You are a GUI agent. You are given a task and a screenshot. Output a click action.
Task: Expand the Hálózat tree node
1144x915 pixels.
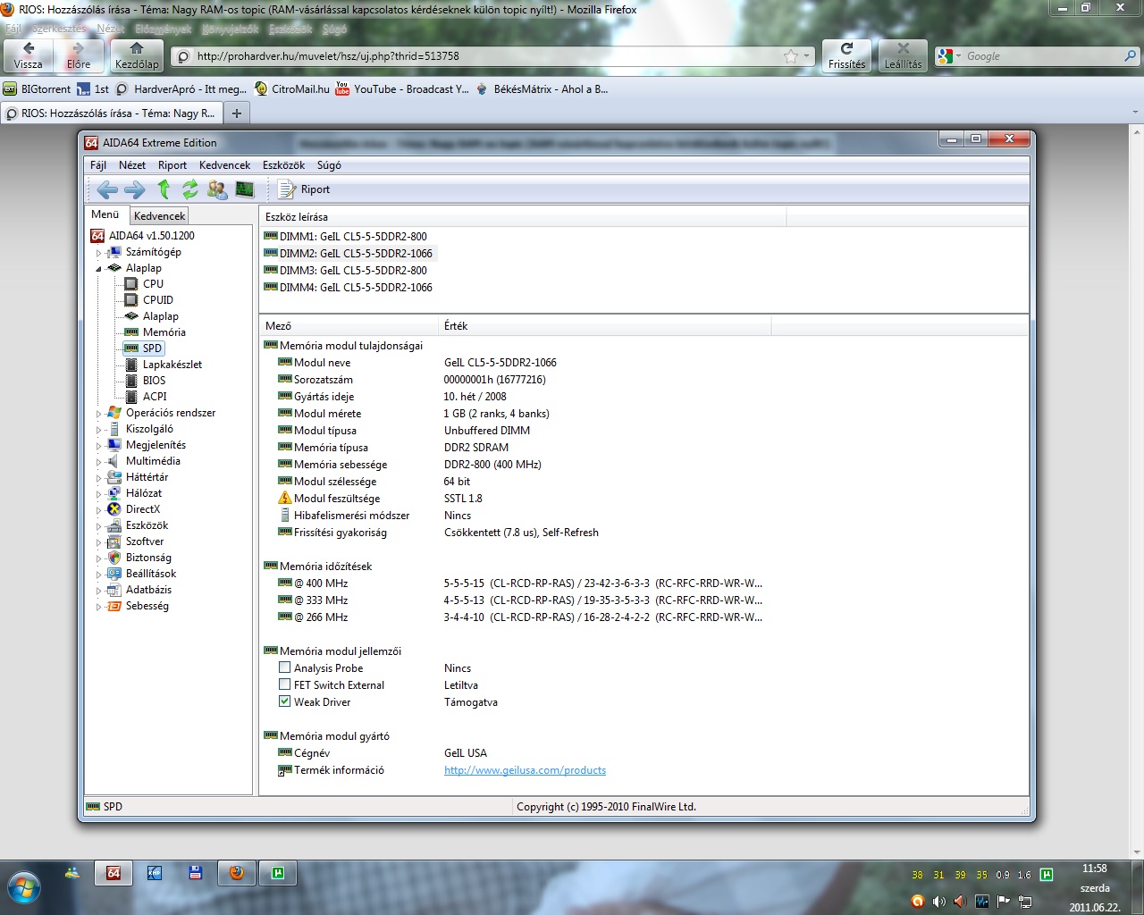[x=99, y=494]
